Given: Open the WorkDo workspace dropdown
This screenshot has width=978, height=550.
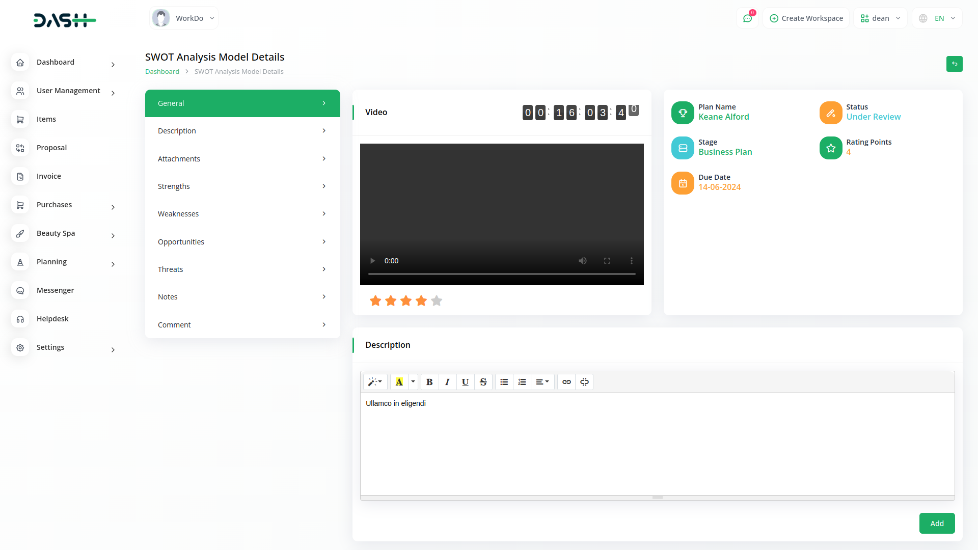Looking at the screenshot, I should pyautogui.click(x=184, y=18).
